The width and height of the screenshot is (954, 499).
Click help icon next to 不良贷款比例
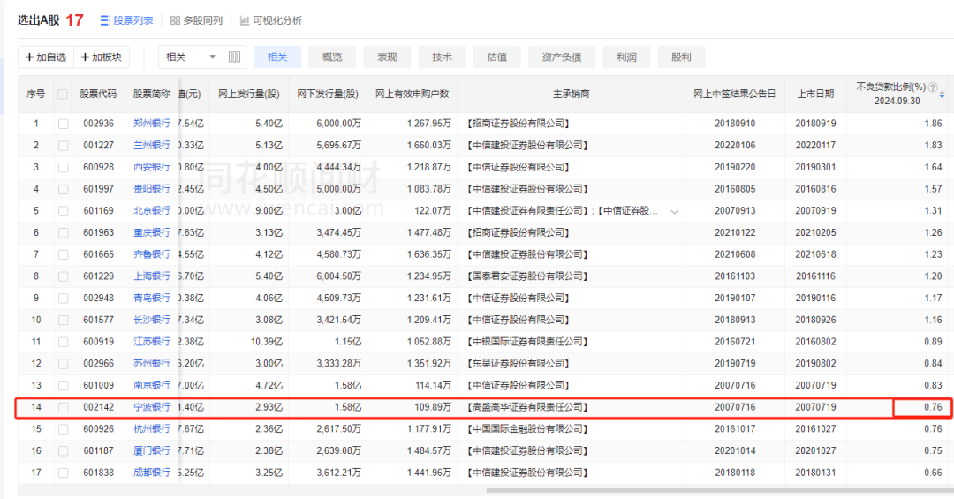(x=931, y=87)
